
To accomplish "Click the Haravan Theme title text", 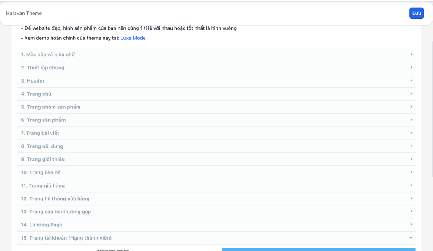I will tap(24, 14).
